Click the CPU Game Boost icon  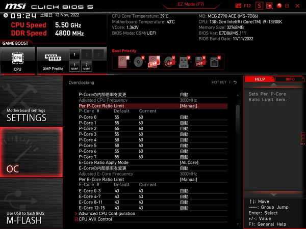[x=18, y=61]
